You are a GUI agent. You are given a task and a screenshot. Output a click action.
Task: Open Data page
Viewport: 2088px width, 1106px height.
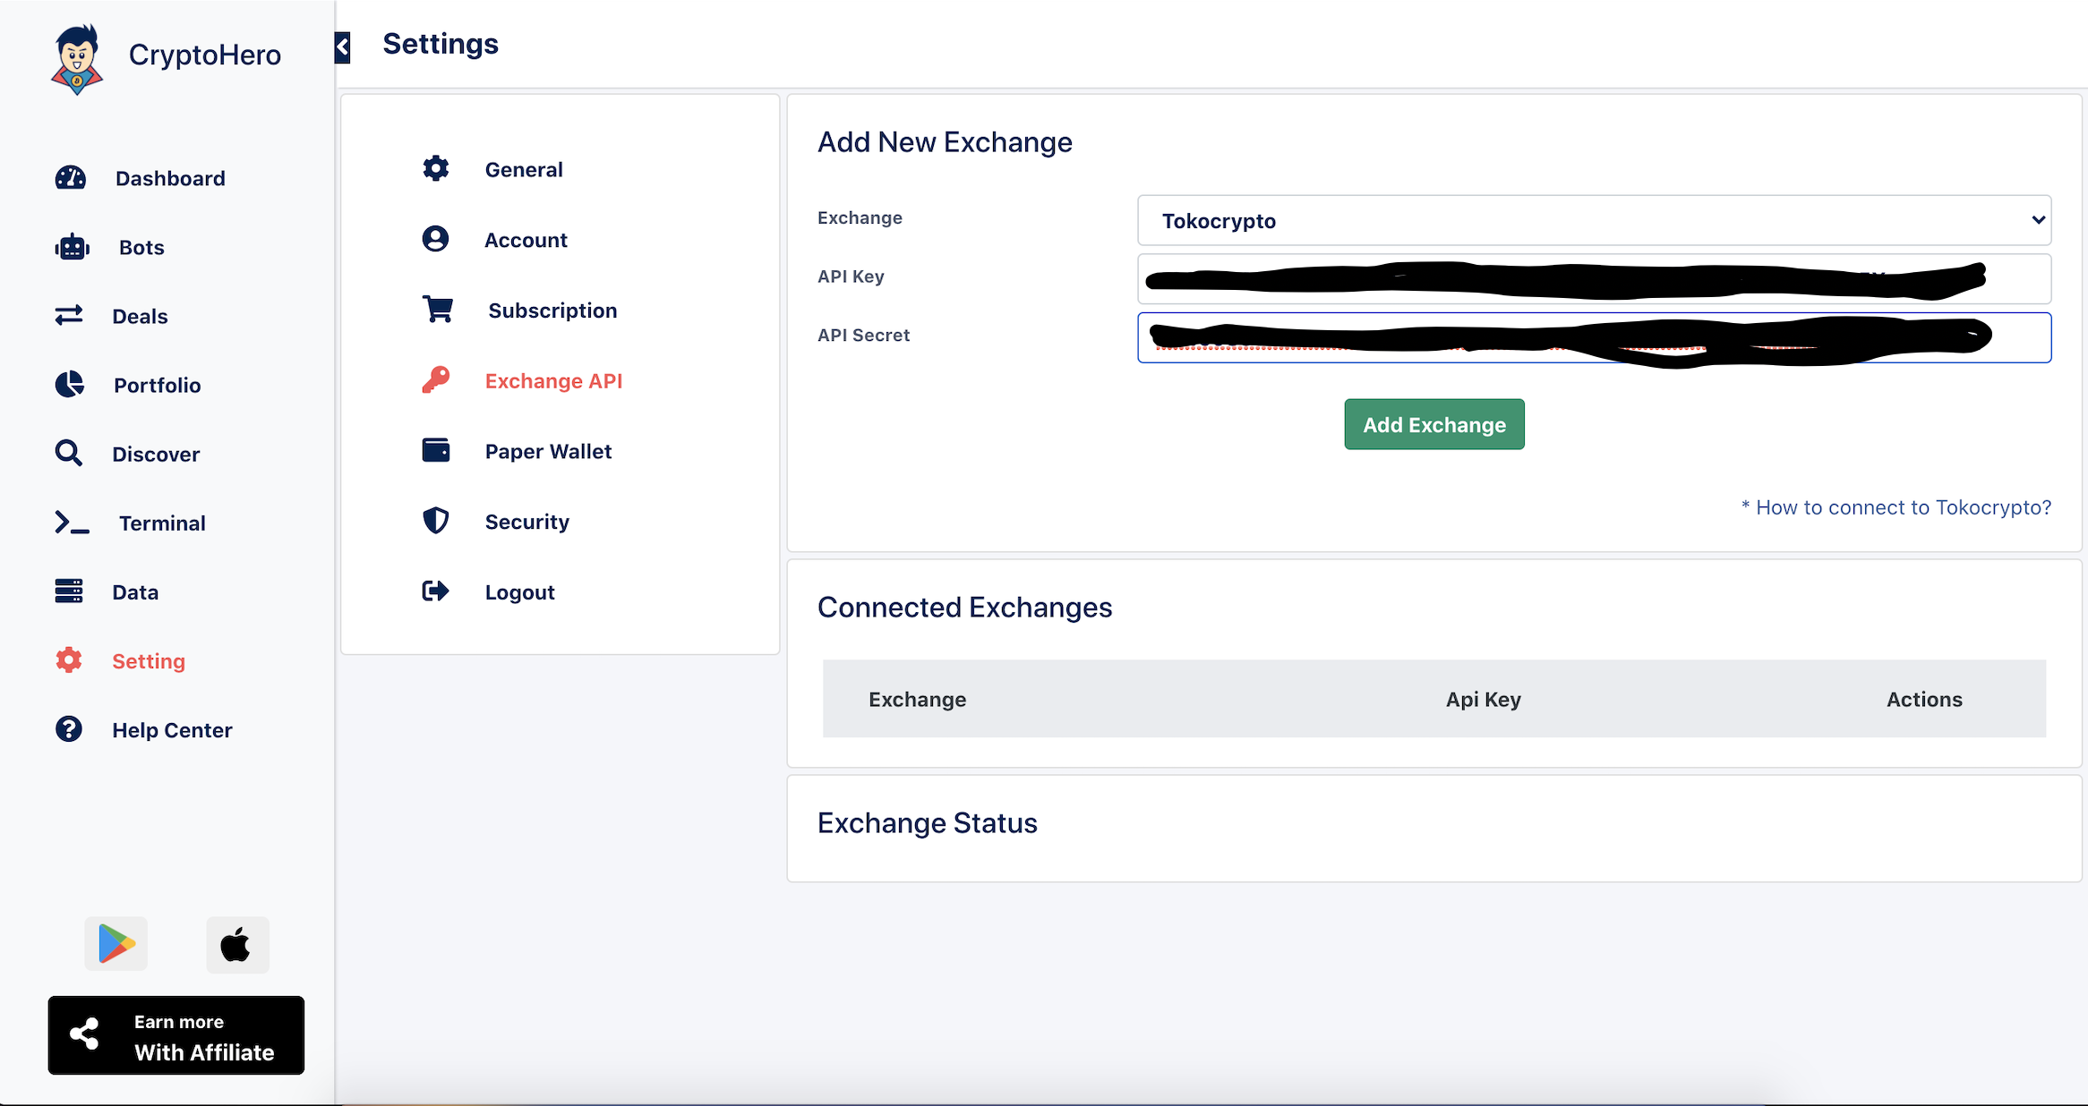pyautogui.click(x=135, y=591)
